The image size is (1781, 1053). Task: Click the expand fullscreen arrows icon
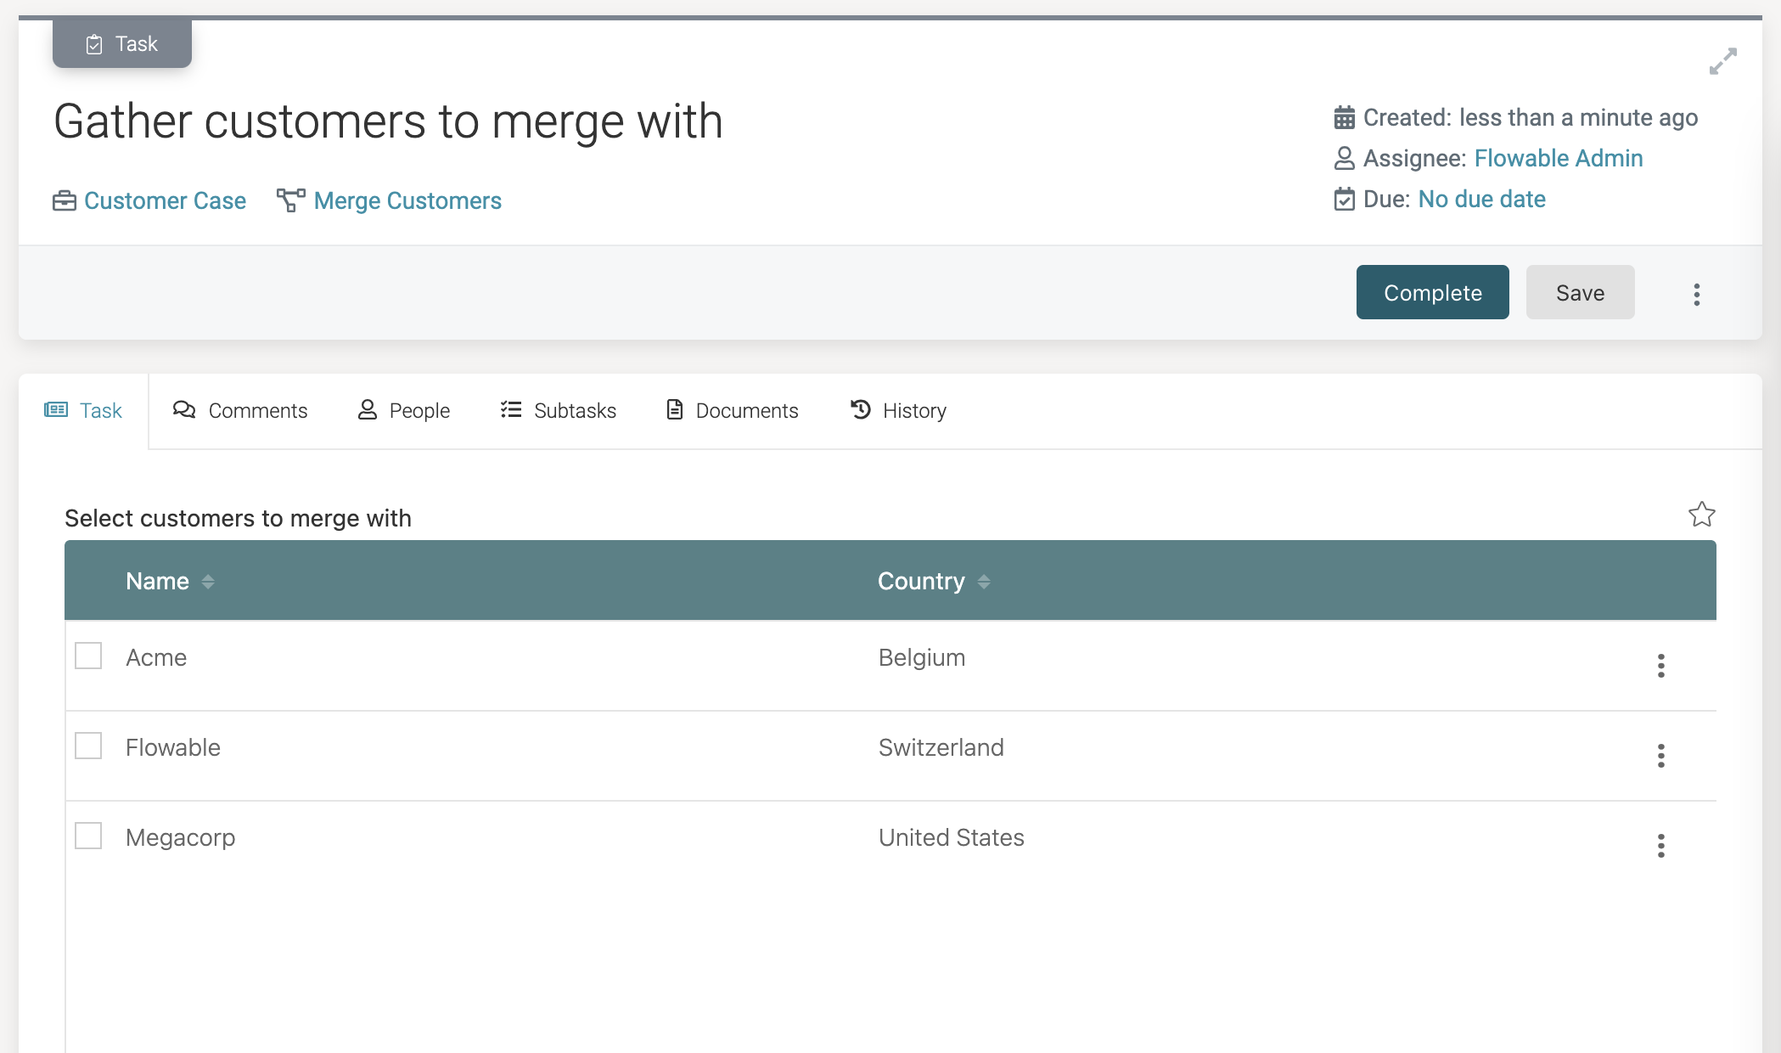[1722, 61]
